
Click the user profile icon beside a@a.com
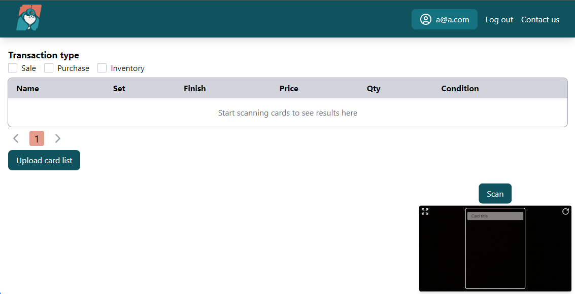point(425,19)
